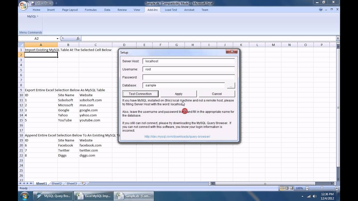Click the Cancel button in Setup

217,94
